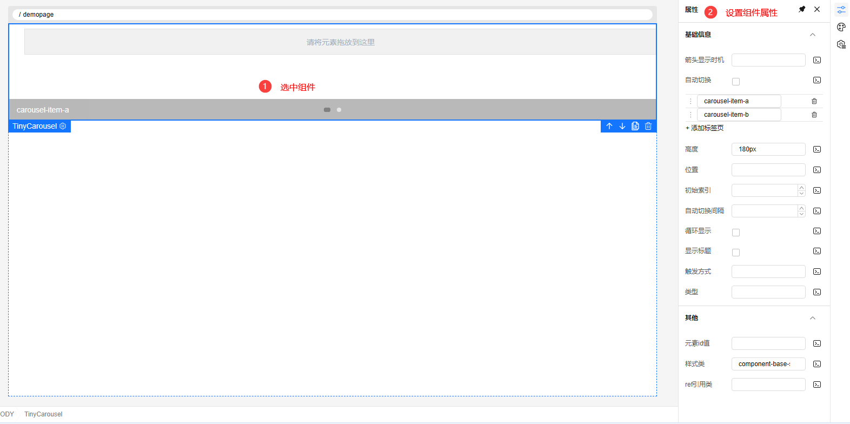Increase the 初始索引 value with up stepper
This screenshot has height=424, width=850.
coord(801,187)
